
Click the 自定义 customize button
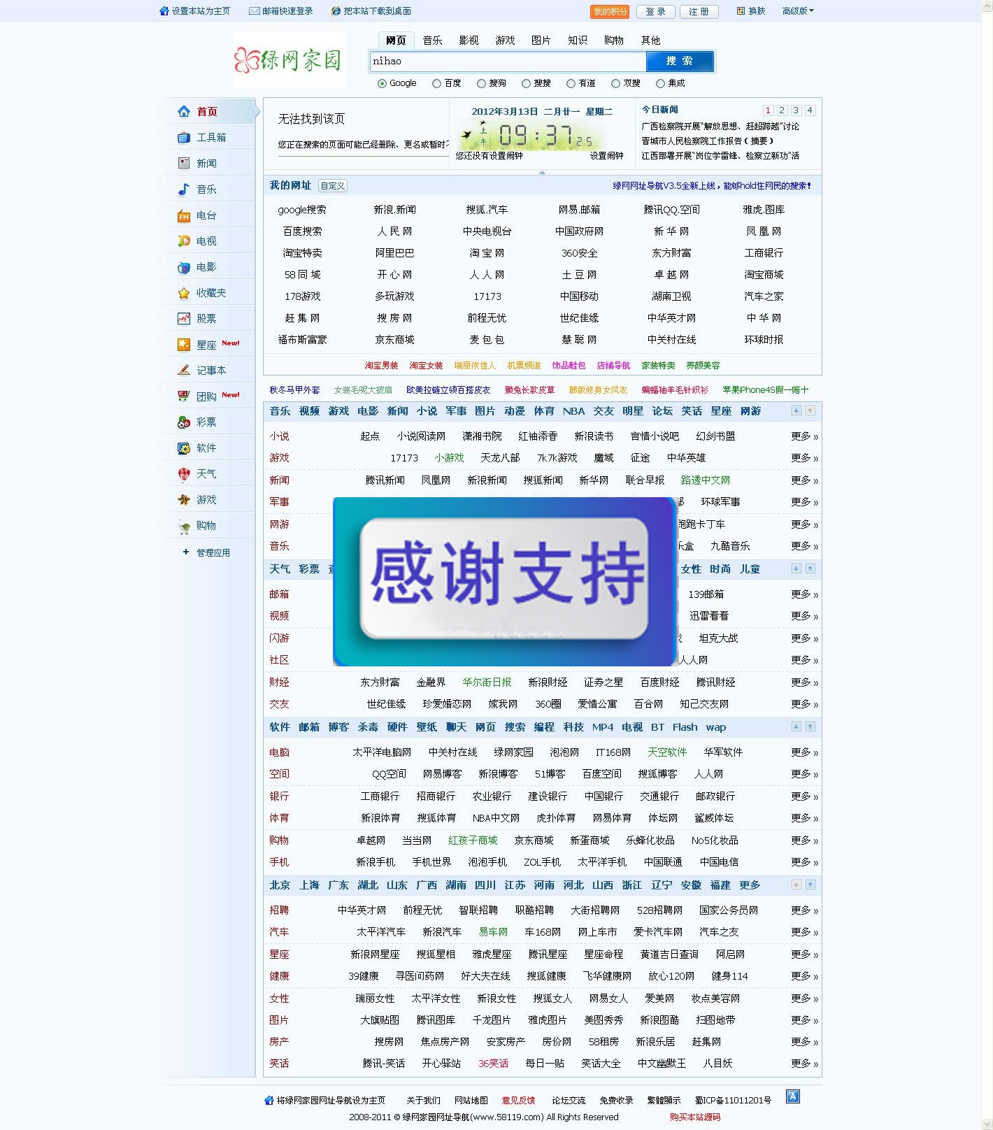pyautogui.click(x=333, y=186)
